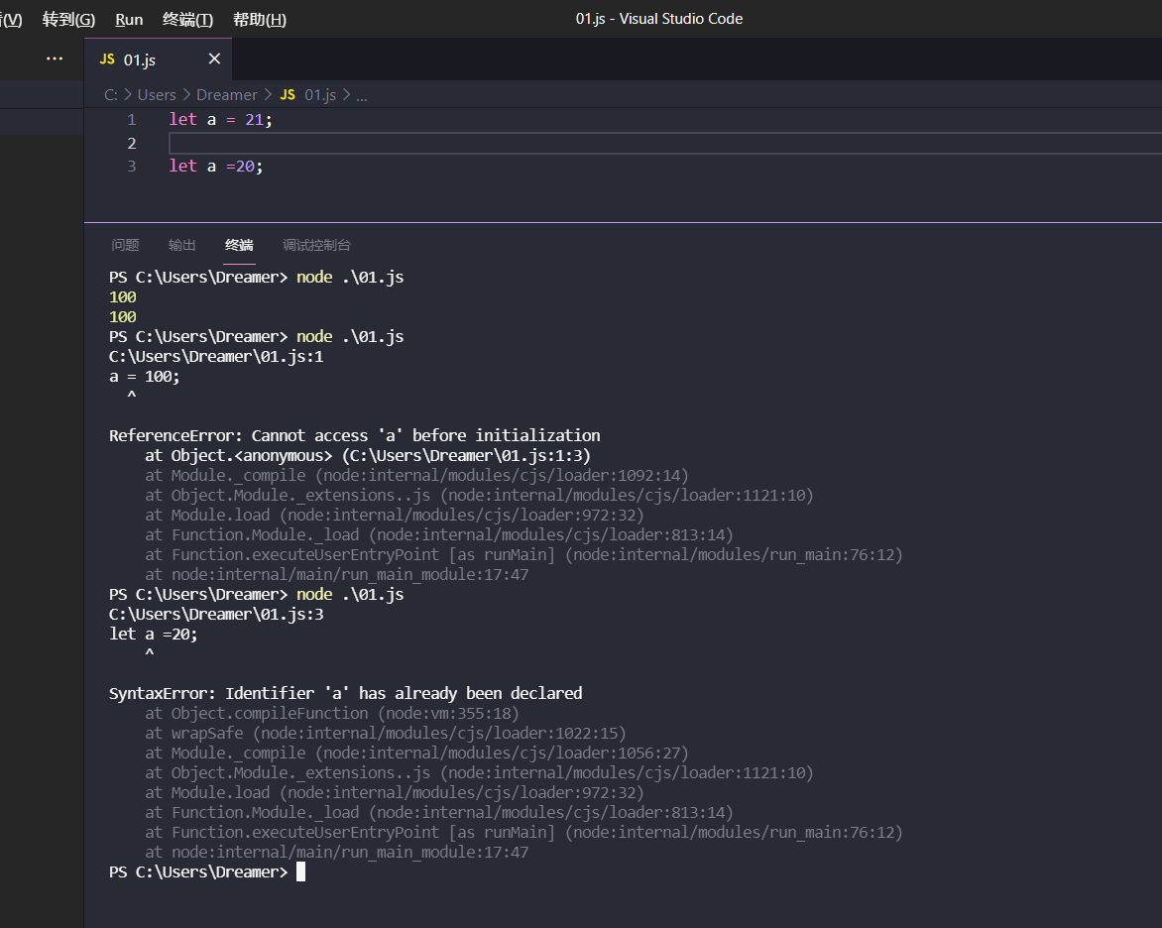Screen dimensions: 1162x928
Task: Place cursor on empty editor line 2
Action: (665, 143)
